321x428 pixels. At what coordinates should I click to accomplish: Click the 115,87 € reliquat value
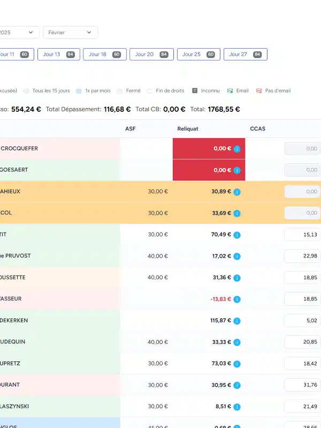tap(220, 320)
